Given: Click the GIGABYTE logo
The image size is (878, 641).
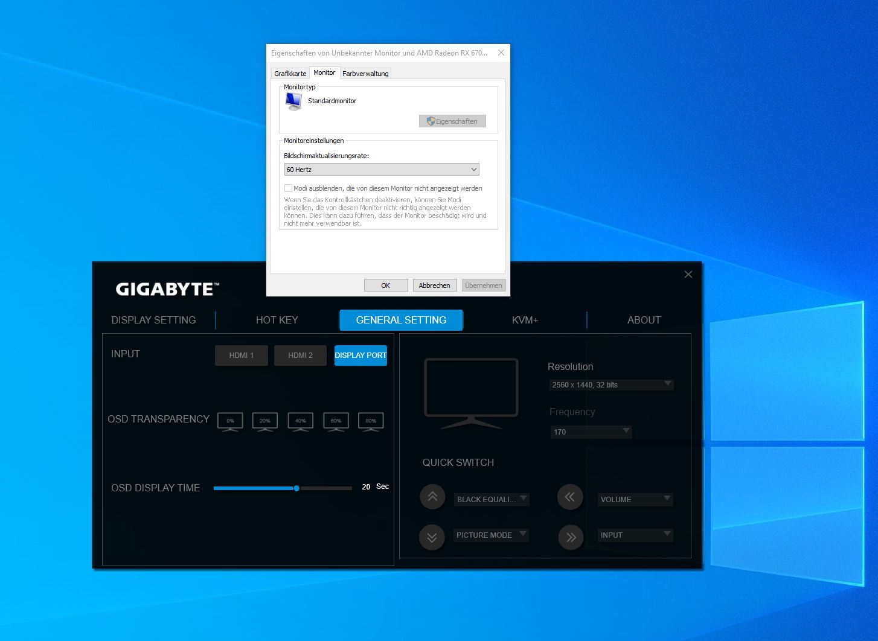Looking at the screenshot, I should [167, 289].
